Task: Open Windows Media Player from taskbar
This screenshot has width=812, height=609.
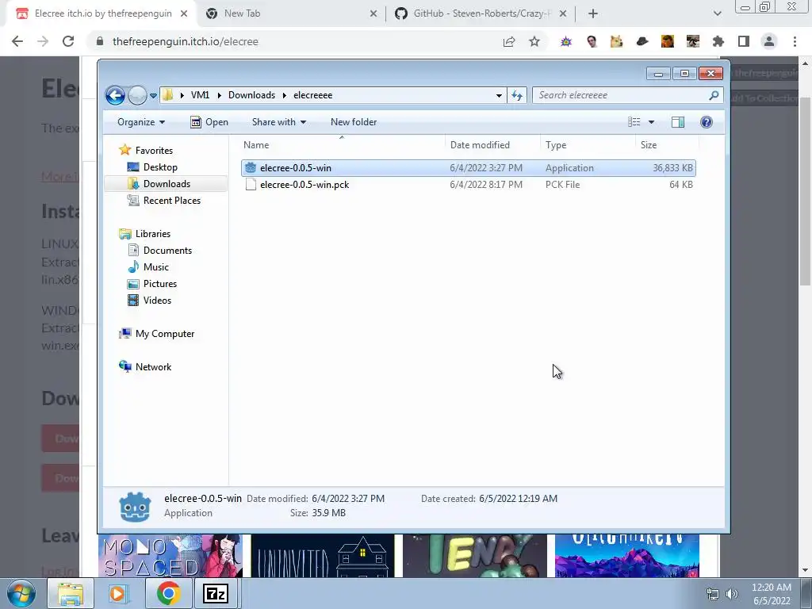Action: point(117,593)
